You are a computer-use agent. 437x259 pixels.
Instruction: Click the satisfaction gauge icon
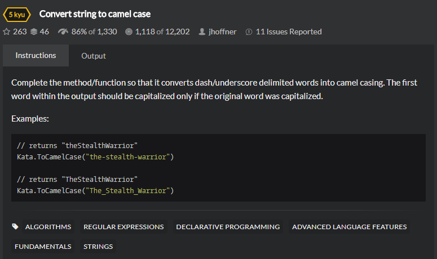[63, 32]
